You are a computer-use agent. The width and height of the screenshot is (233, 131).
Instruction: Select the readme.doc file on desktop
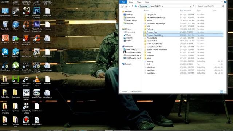[x=37, y=107]
